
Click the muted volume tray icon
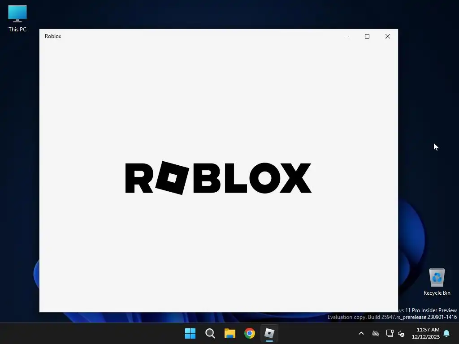(401, 333)
